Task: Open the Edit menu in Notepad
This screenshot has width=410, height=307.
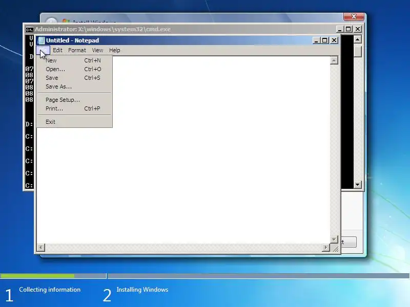Action: 57,50
